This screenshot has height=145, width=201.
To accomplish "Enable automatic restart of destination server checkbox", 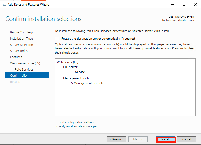I will [x=57, y=39].
